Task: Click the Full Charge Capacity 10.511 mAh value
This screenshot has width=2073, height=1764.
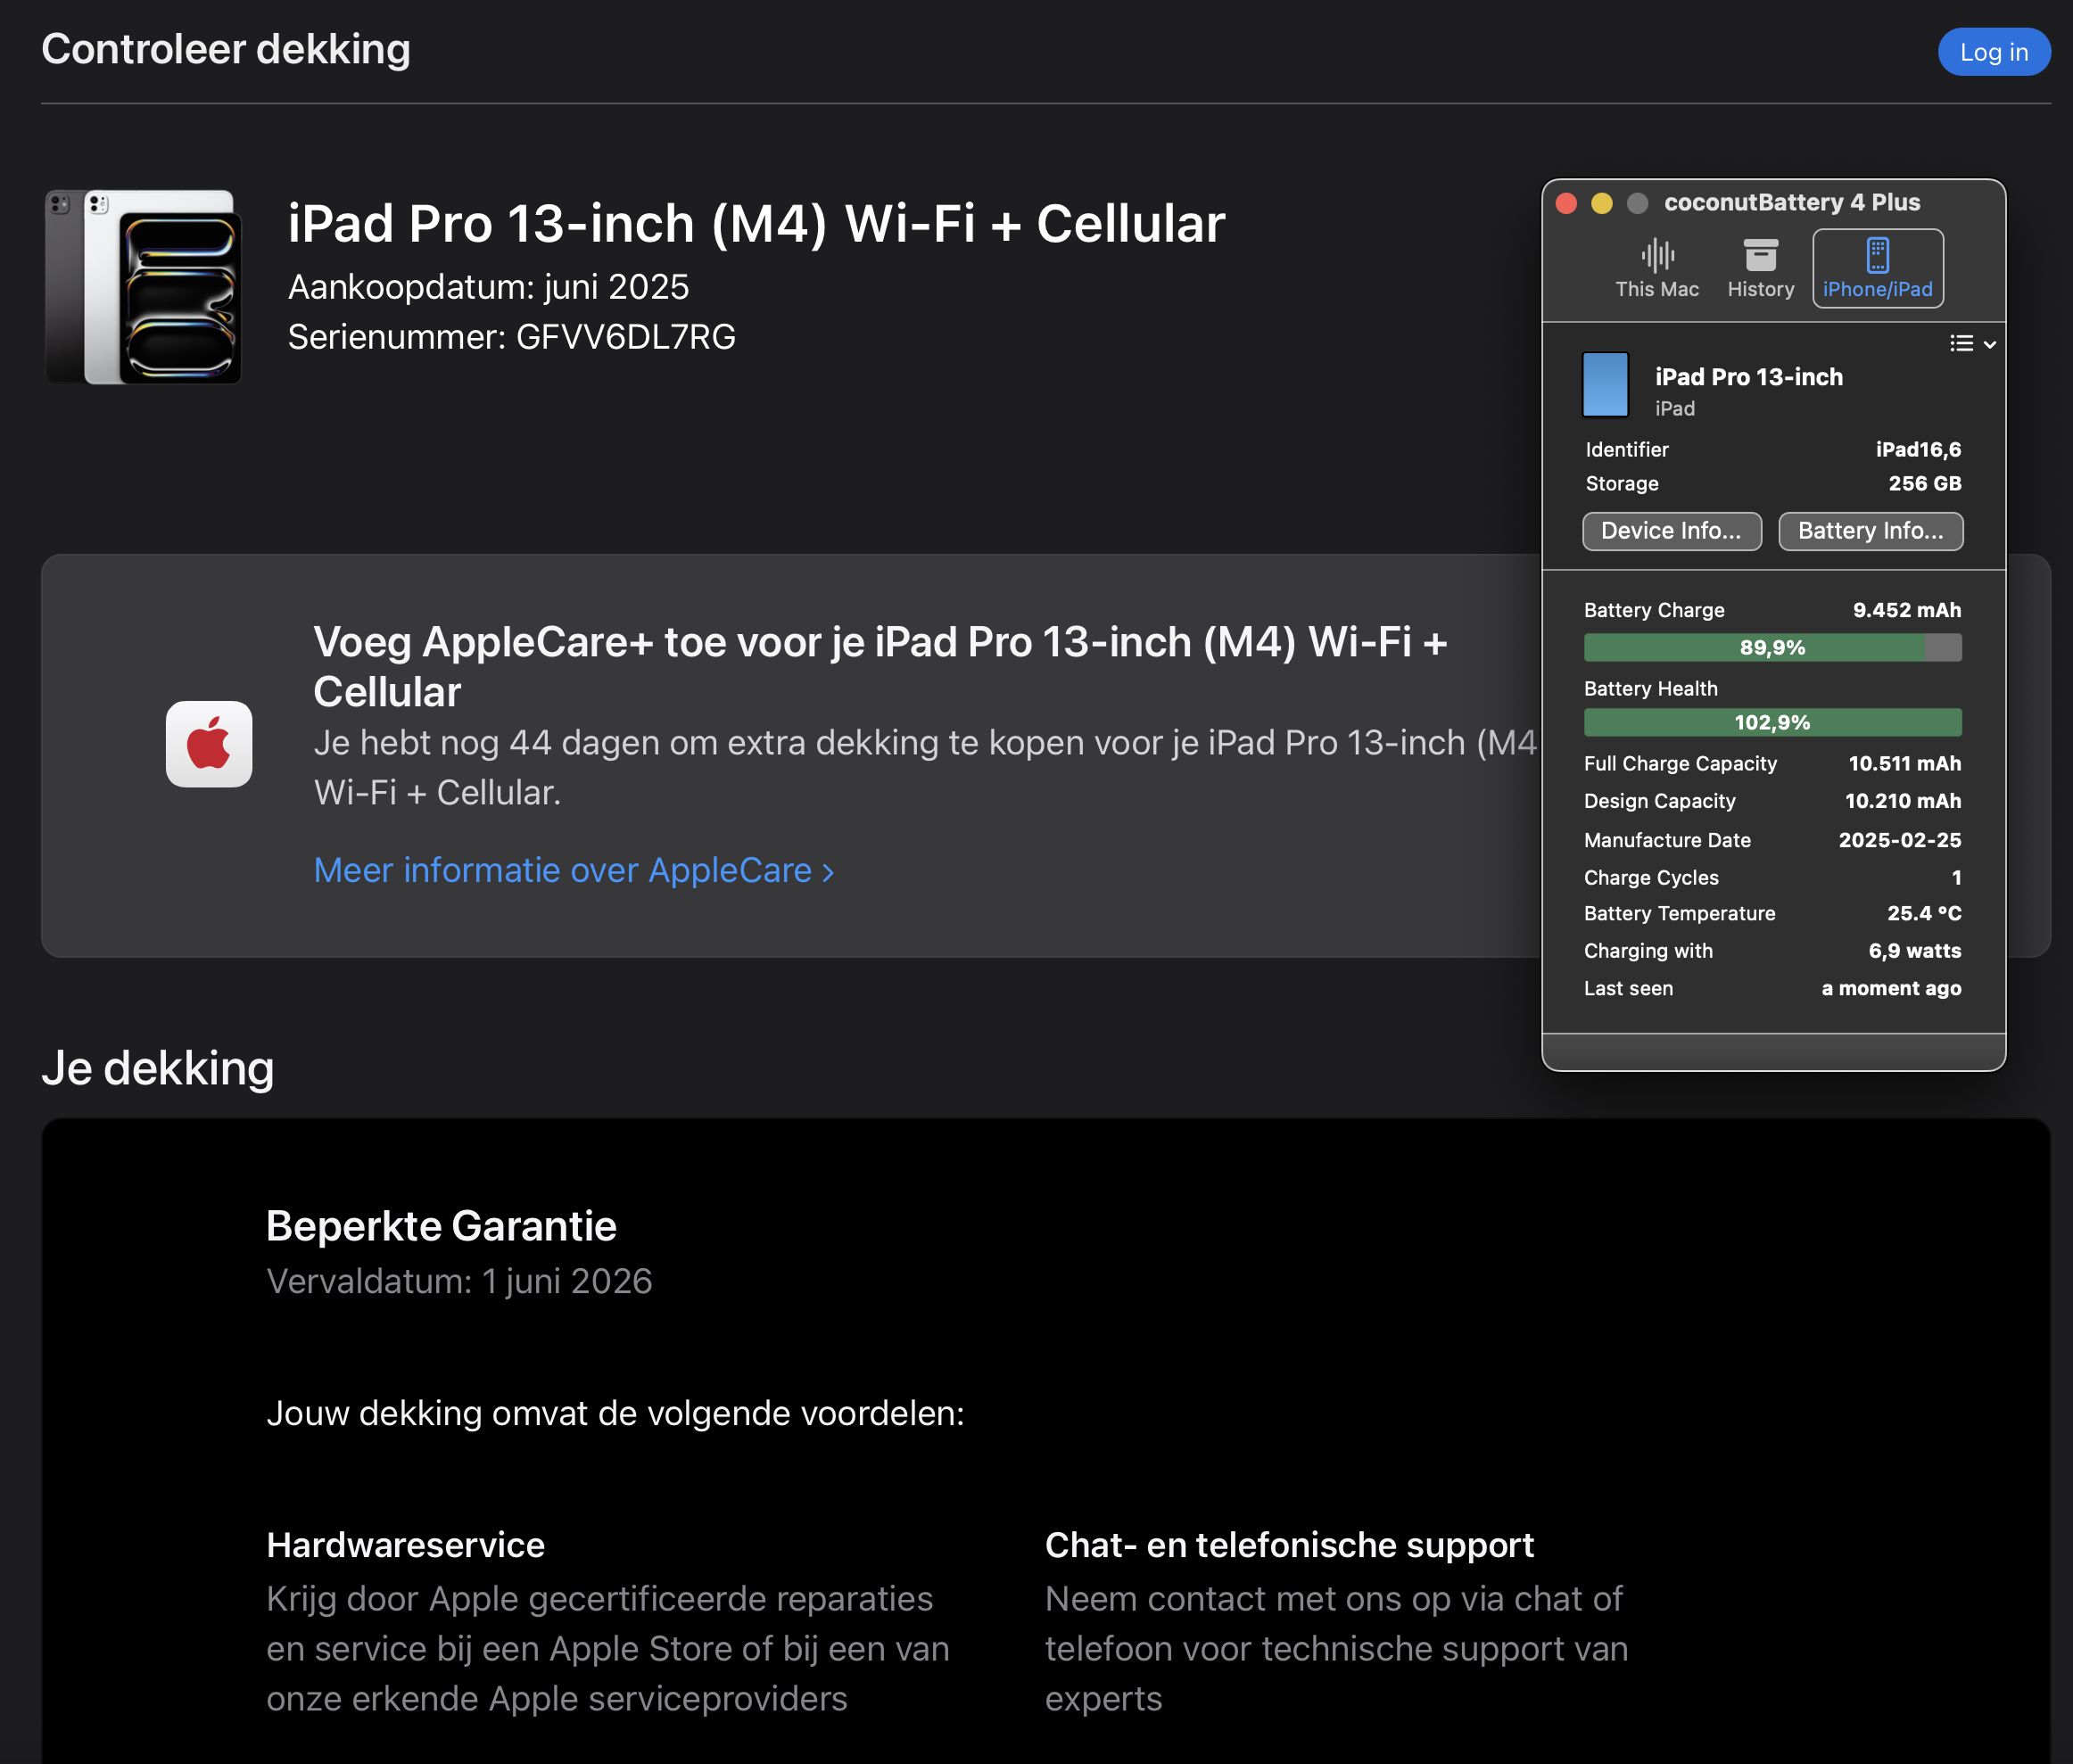Action: (1904, 764)
